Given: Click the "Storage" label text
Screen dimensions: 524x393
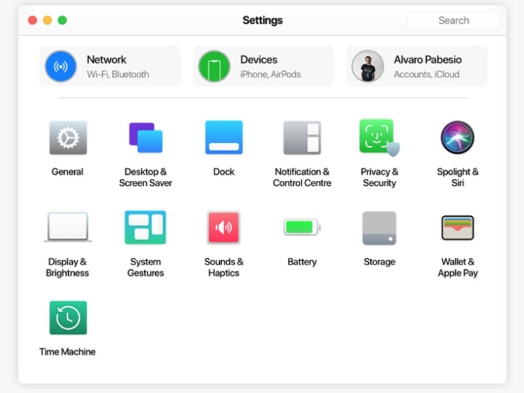Looking at the screenshot, I should (379, 262).
